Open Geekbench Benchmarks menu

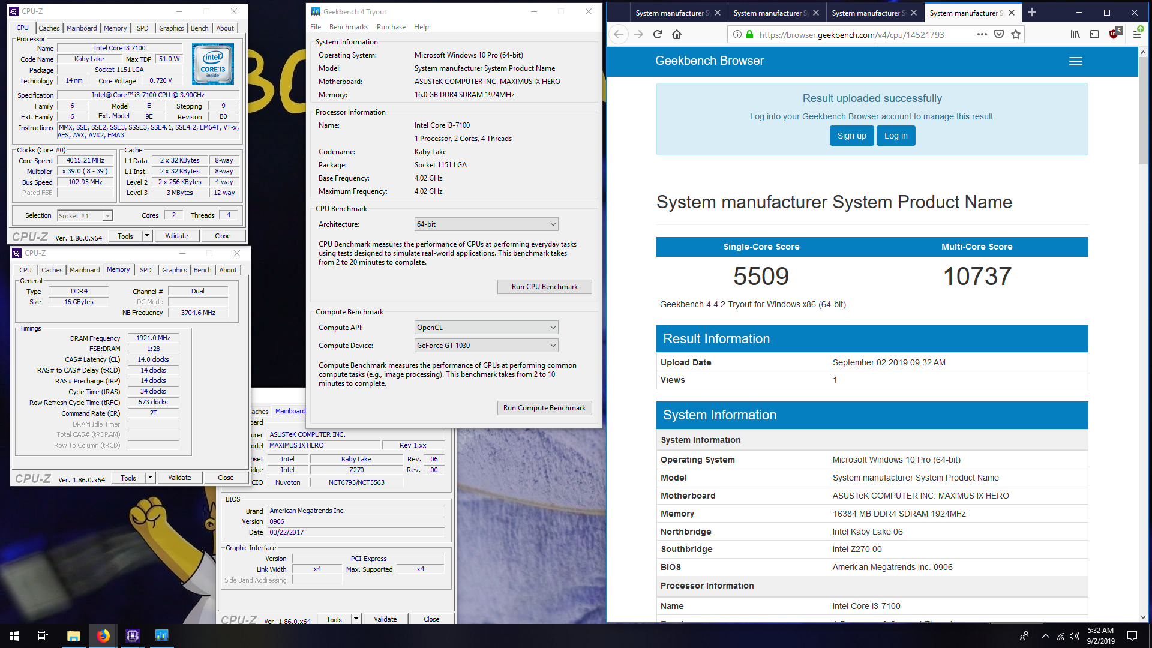coord(349,27)
